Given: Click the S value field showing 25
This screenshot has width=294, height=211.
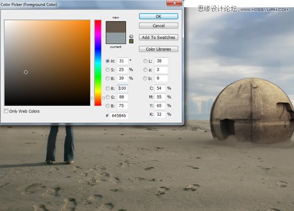Looking at the screenshot, I should 123,70.
